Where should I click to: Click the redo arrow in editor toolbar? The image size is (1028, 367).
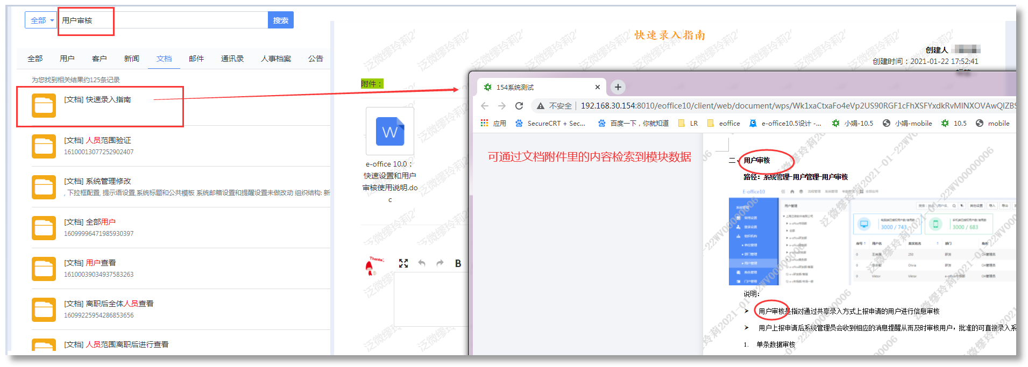[440, 263]
